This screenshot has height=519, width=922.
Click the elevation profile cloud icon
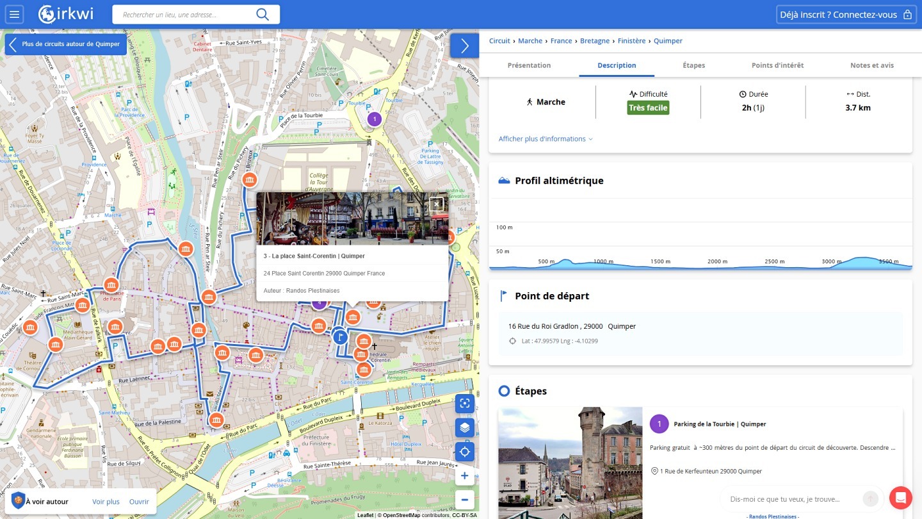(x=504, y=180)
